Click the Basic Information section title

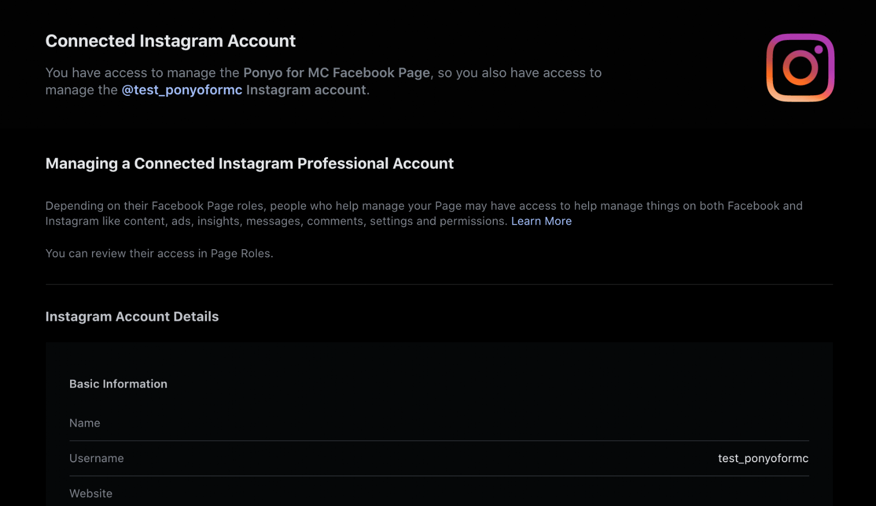tap(118, 384)
